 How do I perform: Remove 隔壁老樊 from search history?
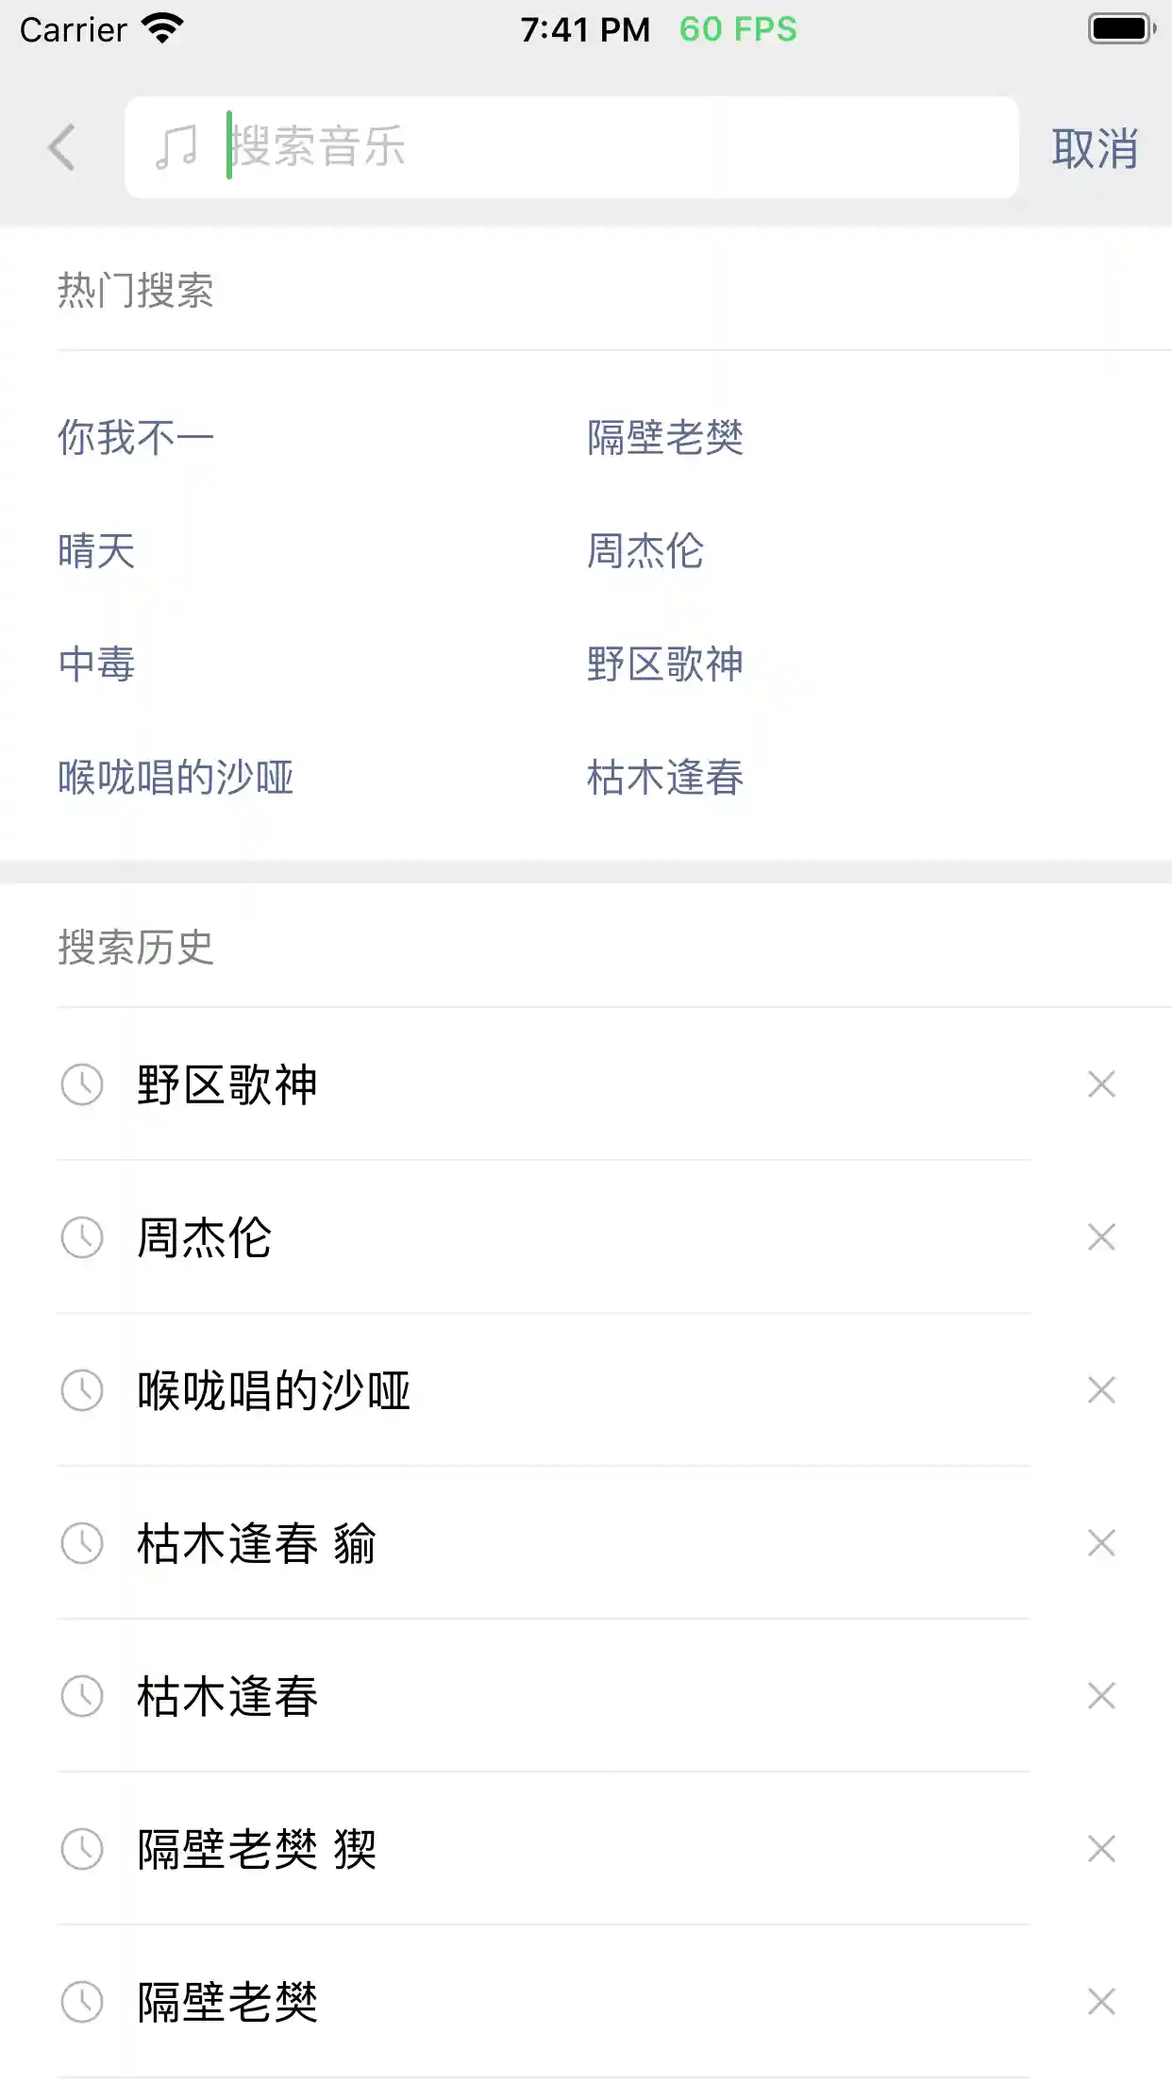(1101, 2002)
